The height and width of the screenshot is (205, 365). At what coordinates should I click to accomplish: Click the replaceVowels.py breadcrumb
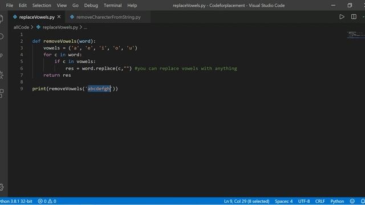[60, 27]
